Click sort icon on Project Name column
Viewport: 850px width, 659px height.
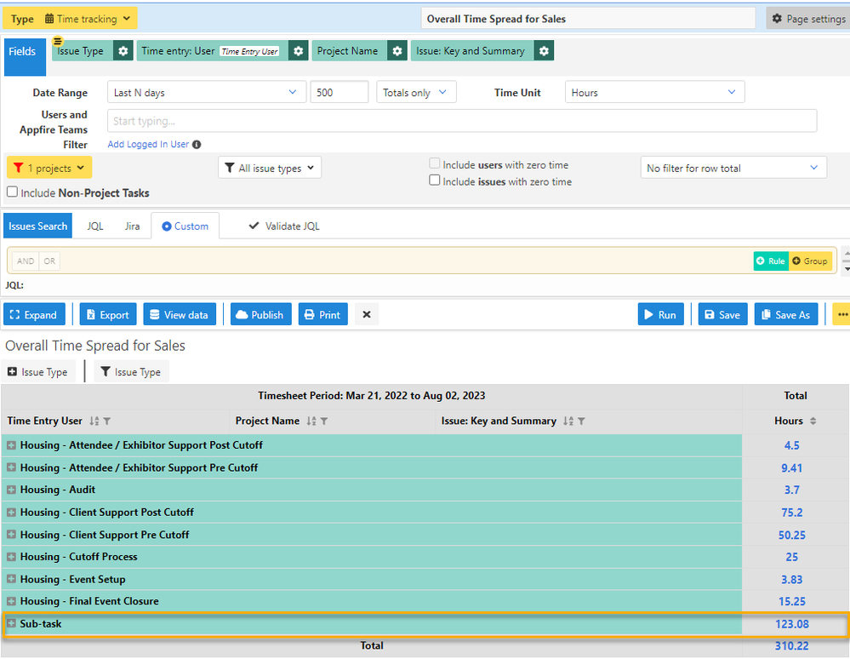311,421
